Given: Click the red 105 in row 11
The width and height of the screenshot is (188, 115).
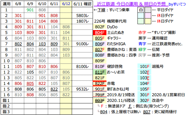Looking at the screenshot, I should tap(18, 66).
